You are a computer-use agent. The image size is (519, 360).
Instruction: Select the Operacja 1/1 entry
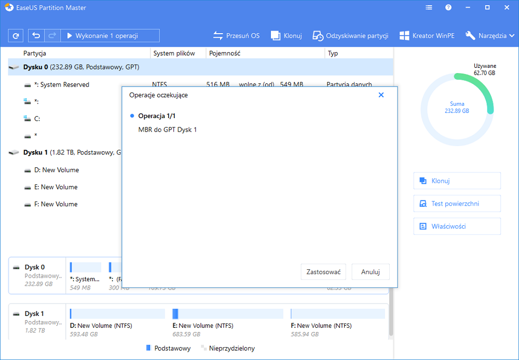(x=157, y=116)
